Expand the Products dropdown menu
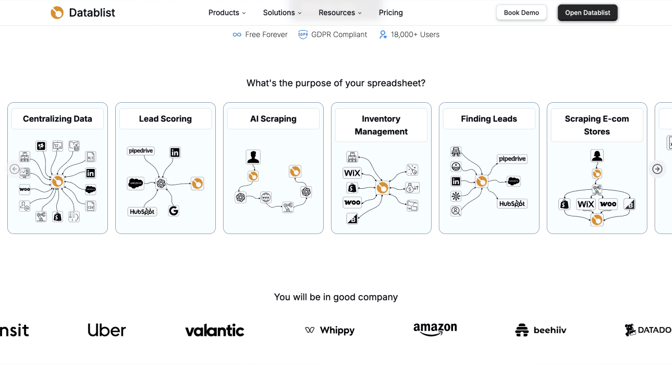 pyautogui.click(x=227, y=13)
